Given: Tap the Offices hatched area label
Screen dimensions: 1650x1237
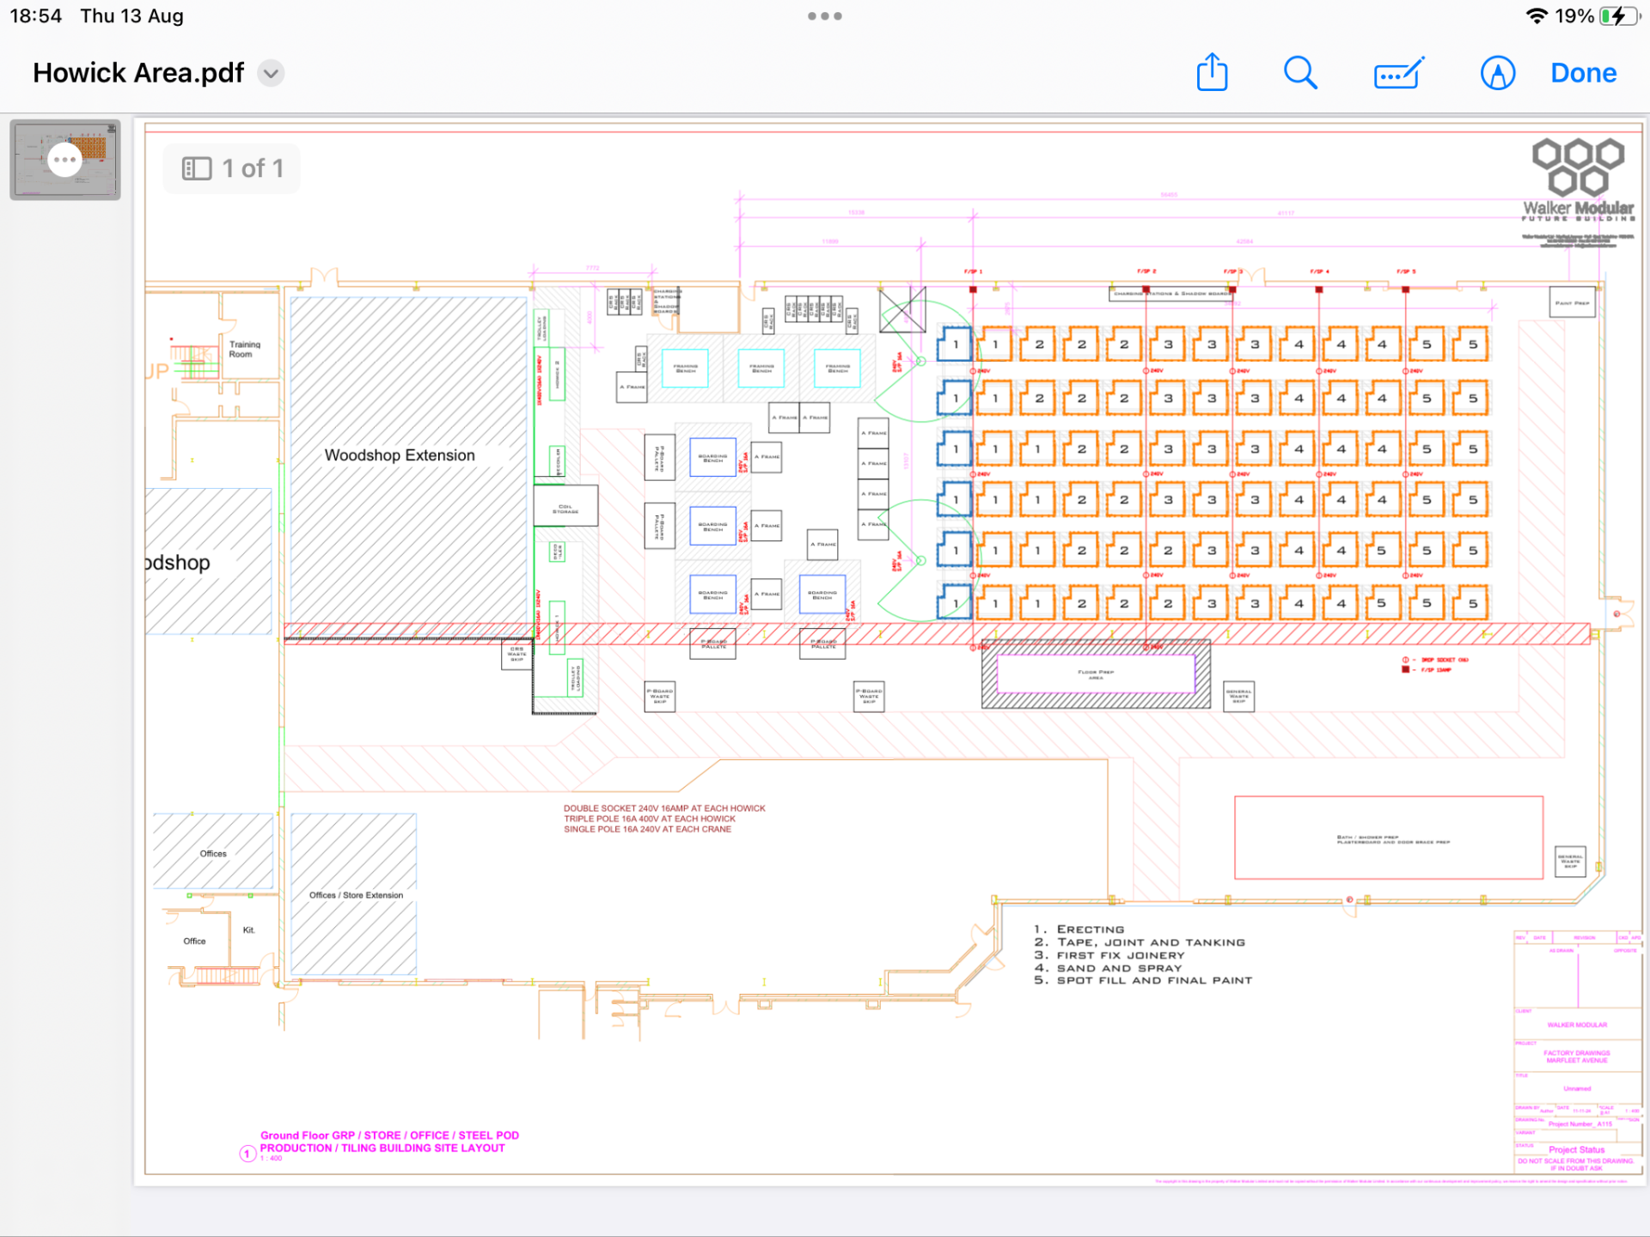Looking at the screenshot, I should 213,854.
